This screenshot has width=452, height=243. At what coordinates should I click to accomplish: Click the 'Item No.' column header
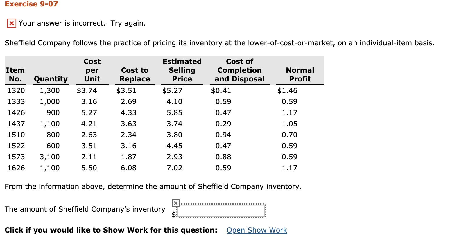click(x=15, y=74)
